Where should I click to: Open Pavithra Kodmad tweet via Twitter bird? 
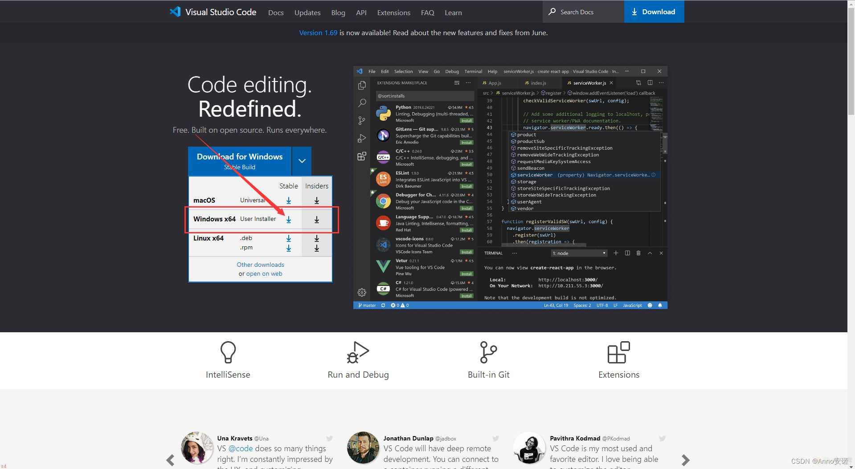click(x=662, y=438)
